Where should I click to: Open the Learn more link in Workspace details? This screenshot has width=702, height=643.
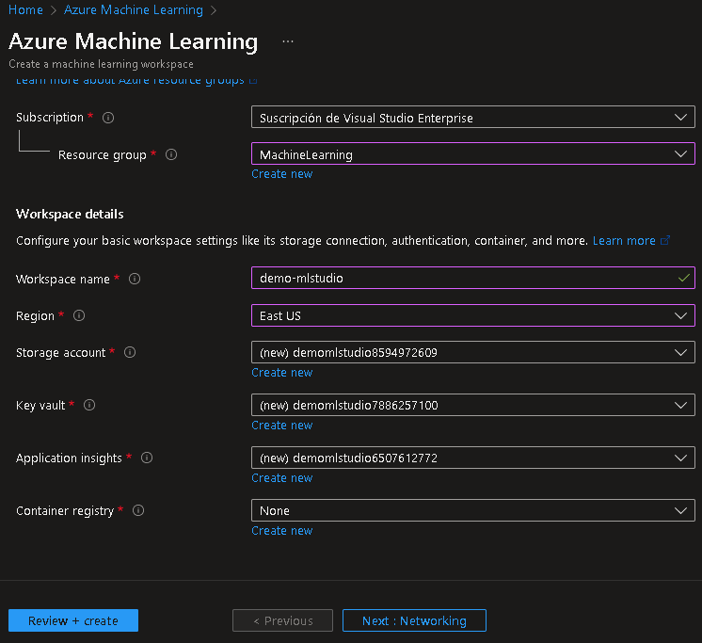pos(630,241)
